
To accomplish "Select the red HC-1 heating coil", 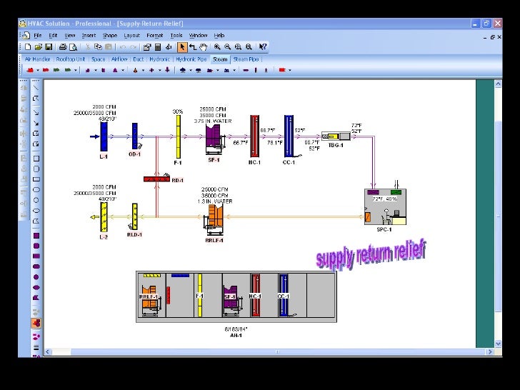I will pos(255,136).
